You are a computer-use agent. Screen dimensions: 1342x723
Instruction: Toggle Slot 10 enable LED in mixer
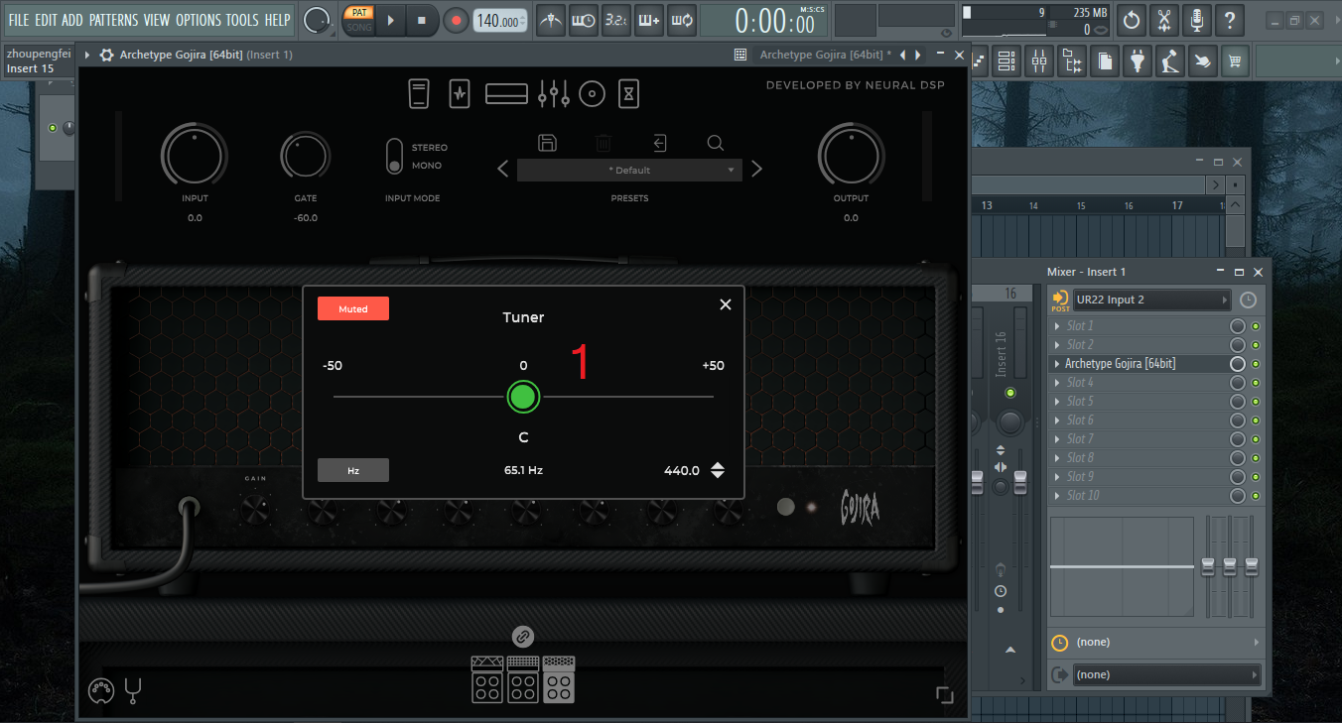(1256, 496)
